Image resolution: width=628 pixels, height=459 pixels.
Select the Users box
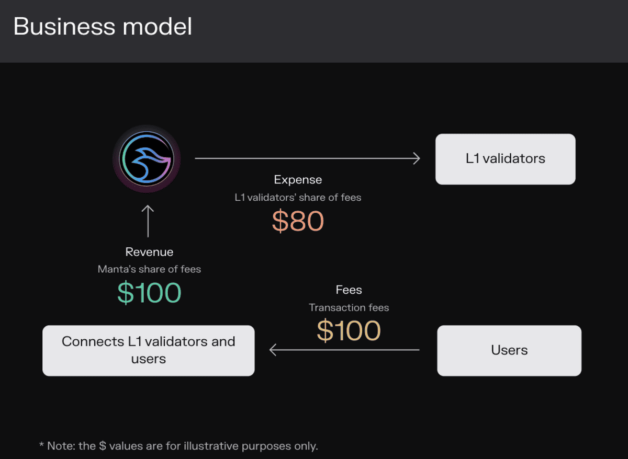click(x=509, y=350)
